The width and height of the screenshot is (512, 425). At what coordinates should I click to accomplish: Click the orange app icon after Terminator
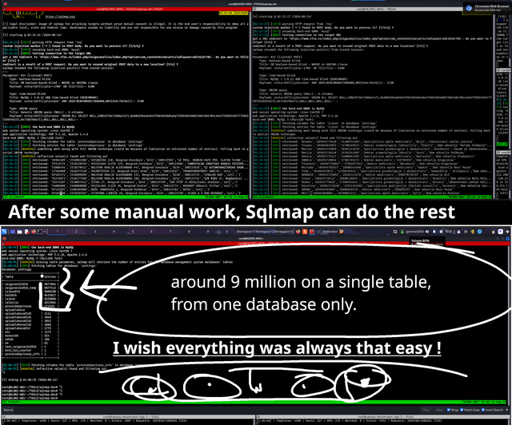(342, 232)
